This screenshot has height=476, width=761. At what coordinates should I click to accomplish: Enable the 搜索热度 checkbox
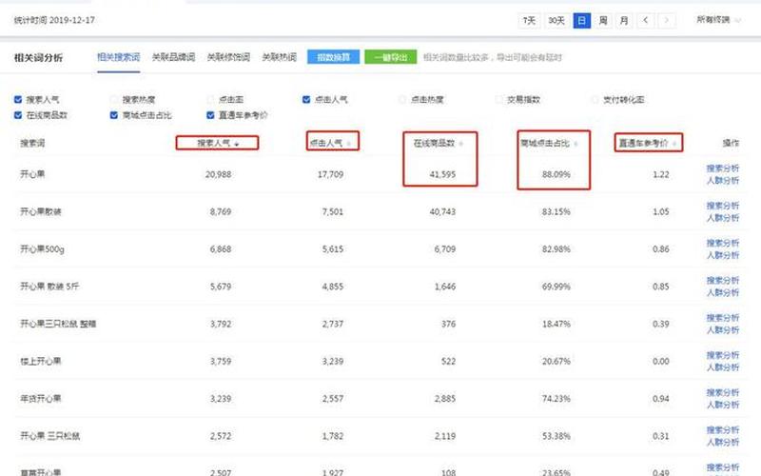click(x=114, y=100)
